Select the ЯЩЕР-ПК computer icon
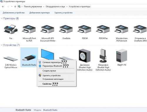The height and width of the screenshot is (112, 147). click(x=121, y=56)
